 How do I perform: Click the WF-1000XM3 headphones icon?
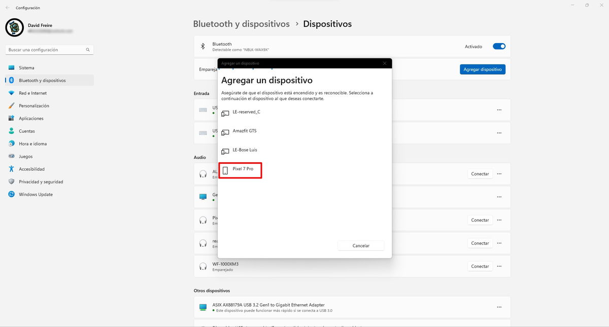click(x=203, y=266)
